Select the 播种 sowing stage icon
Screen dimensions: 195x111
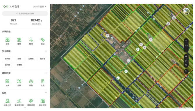pos(19,40)
